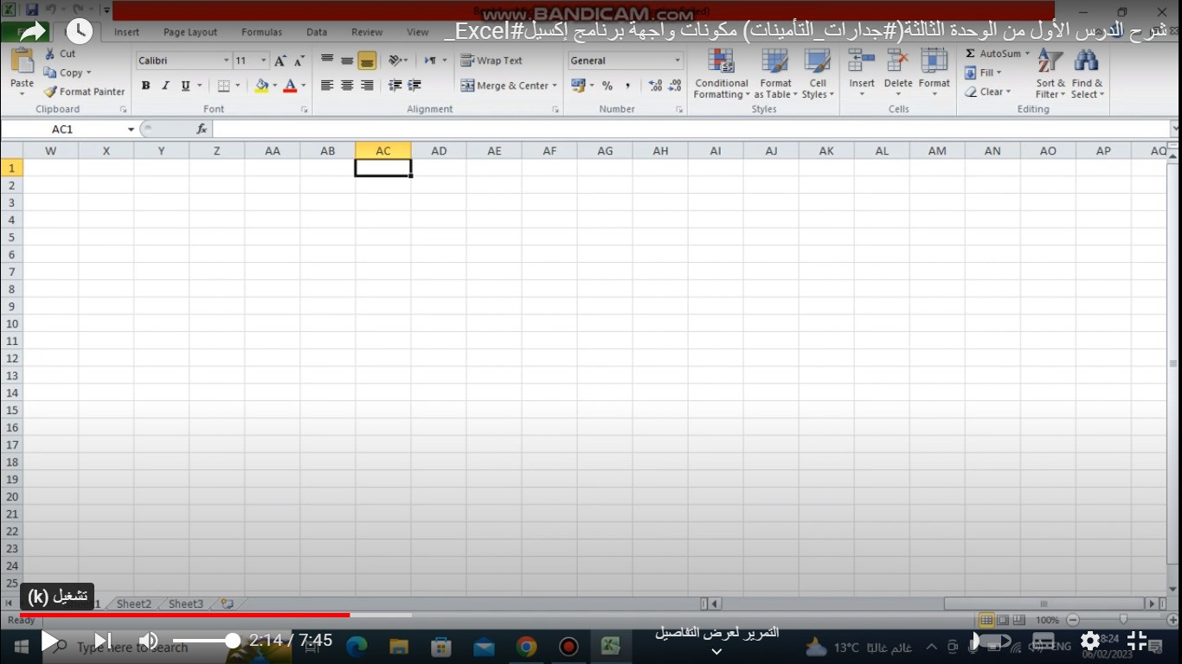This screenshot has width=1182, height=664.
Task: Switch to Page Layout view in status bar
Action: point(1003,620)
